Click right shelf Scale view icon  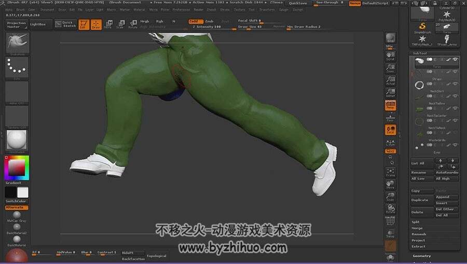pos(390,197)
